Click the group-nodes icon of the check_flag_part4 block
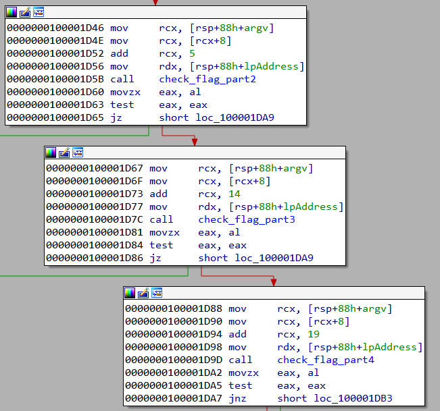This screenshot has width=440, height=411. (157, 293)
